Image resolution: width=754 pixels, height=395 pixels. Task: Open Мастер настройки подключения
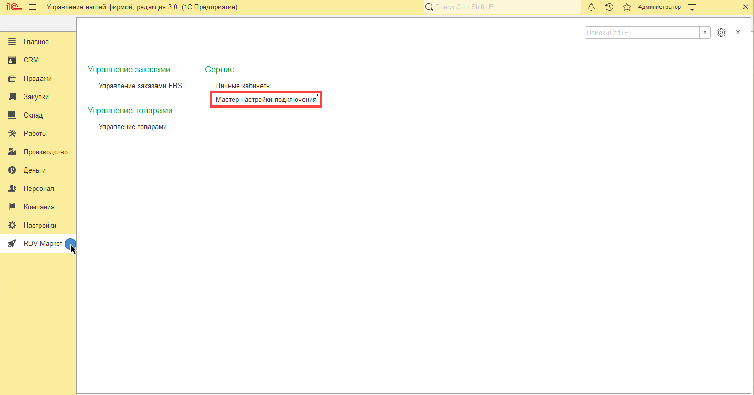(266, 99)
